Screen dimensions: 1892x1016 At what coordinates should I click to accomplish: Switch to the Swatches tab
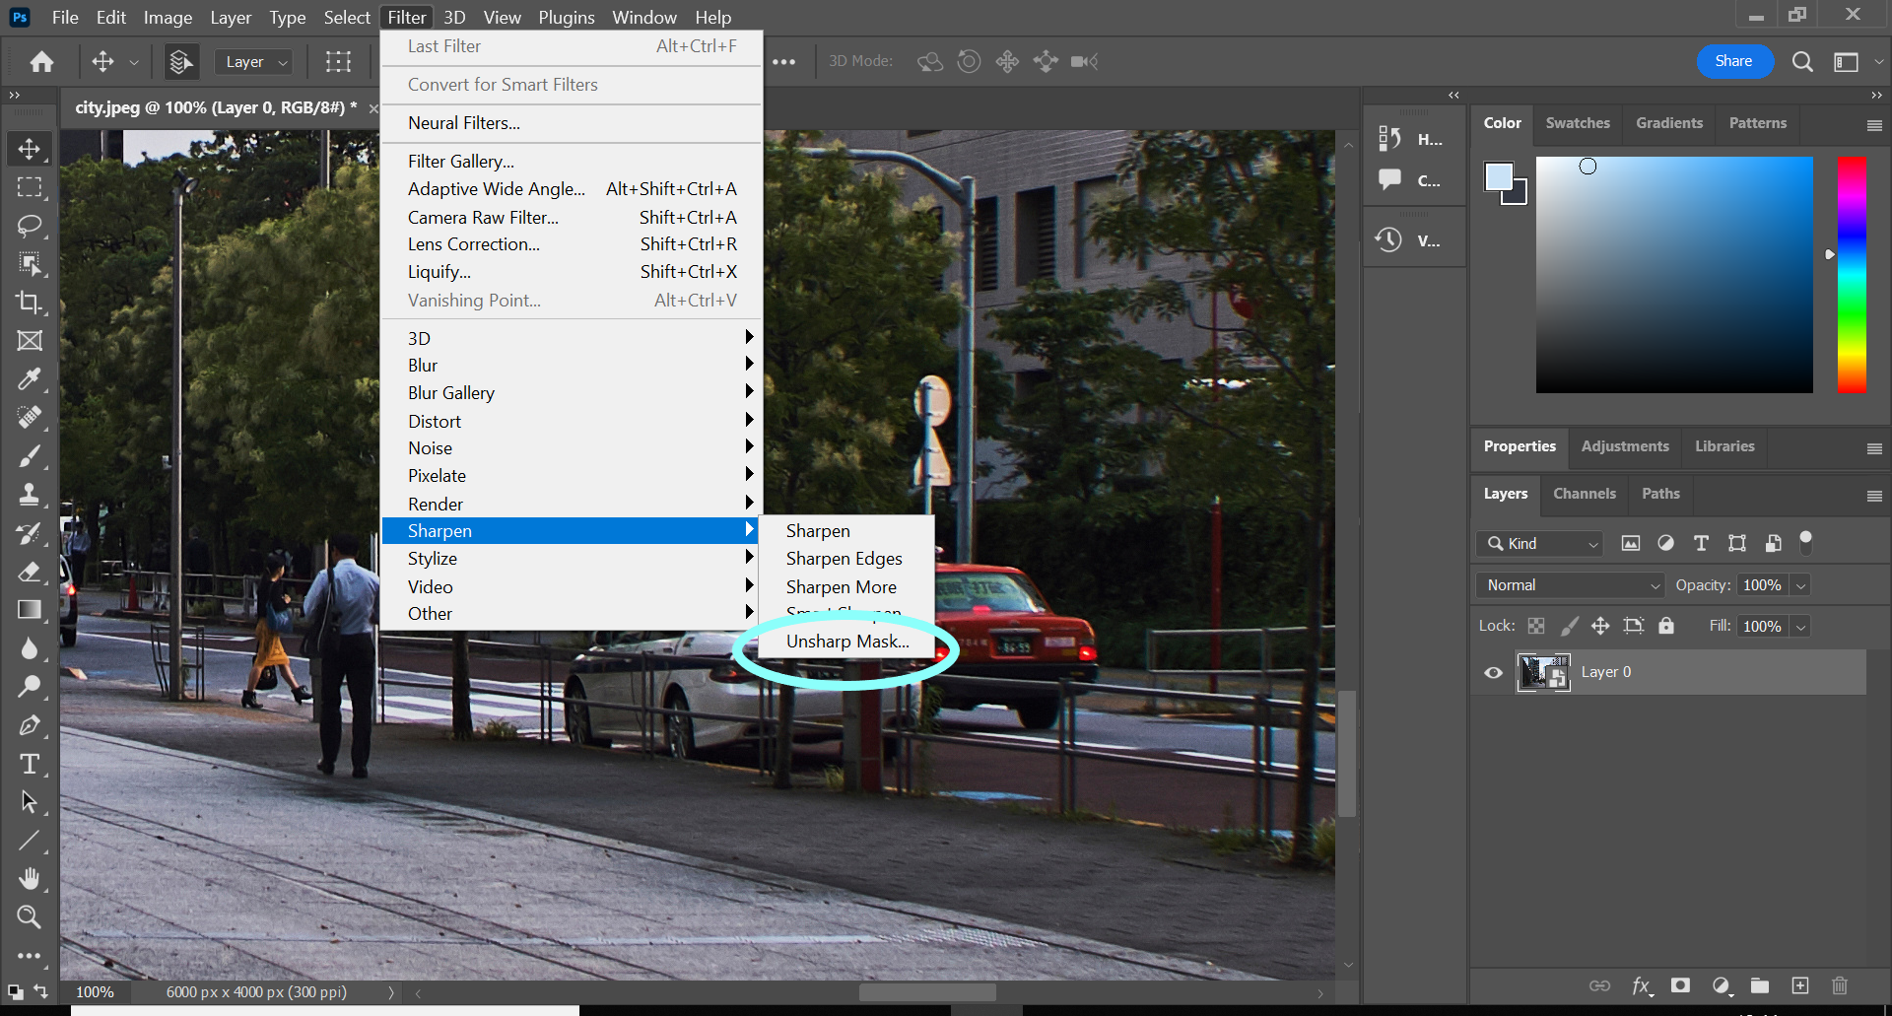(1578, 123)
